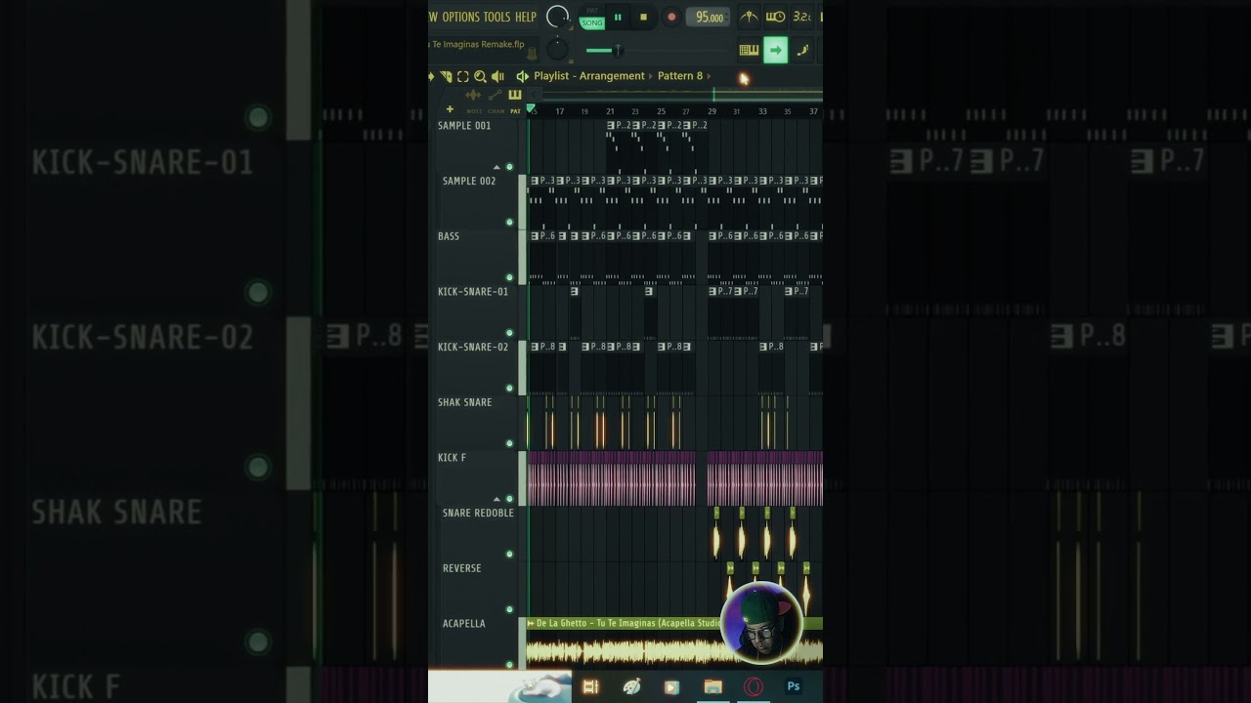Select the 95.000 tempo field

[x=708, y=17]
